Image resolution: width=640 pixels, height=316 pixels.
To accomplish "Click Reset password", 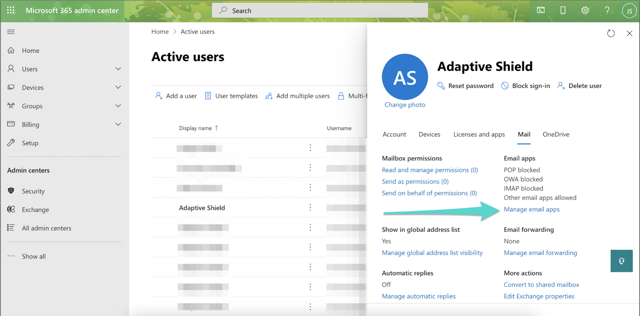I will (466, 86).
